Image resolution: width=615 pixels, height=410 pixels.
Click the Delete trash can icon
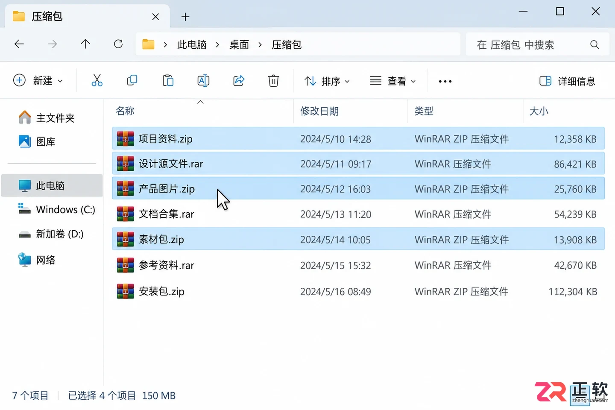(273, 80)
